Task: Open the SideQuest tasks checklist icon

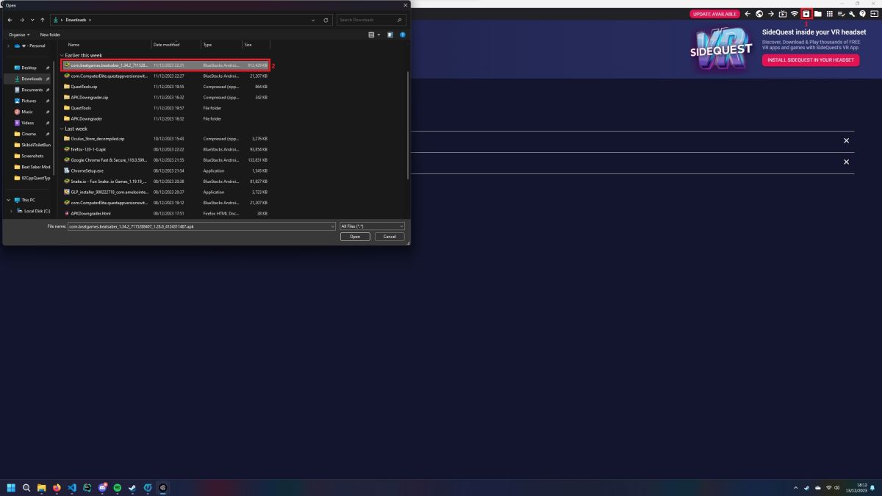Action: 842,14
